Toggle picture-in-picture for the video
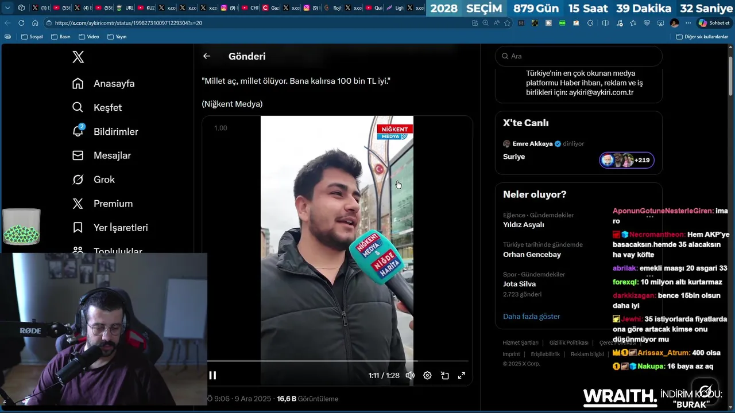 click(444, 375)
